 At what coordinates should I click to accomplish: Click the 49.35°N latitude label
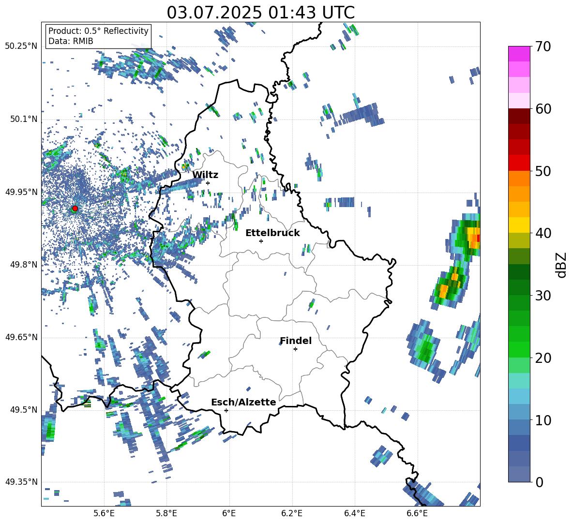(21, 482)
